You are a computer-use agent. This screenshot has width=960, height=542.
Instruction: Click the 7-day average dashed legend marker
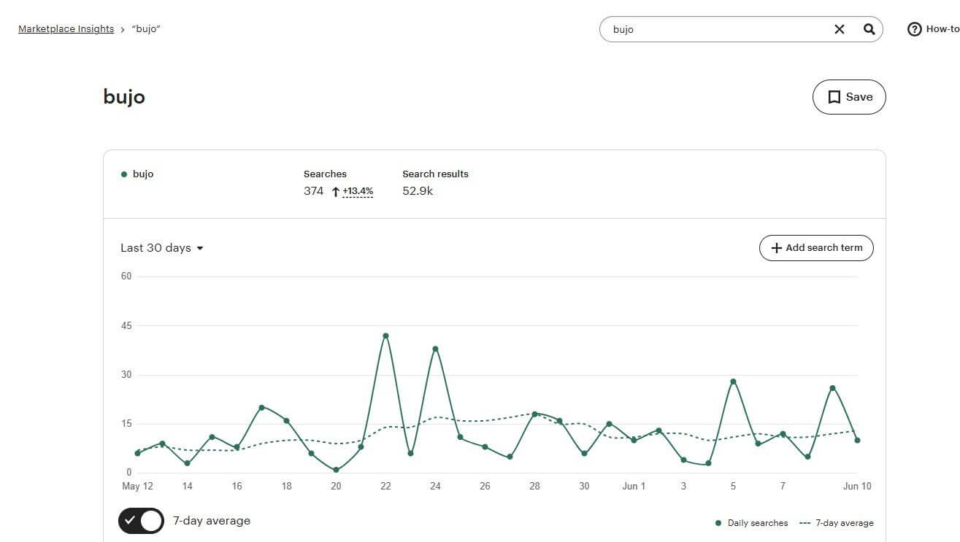(x=805, y=523)
